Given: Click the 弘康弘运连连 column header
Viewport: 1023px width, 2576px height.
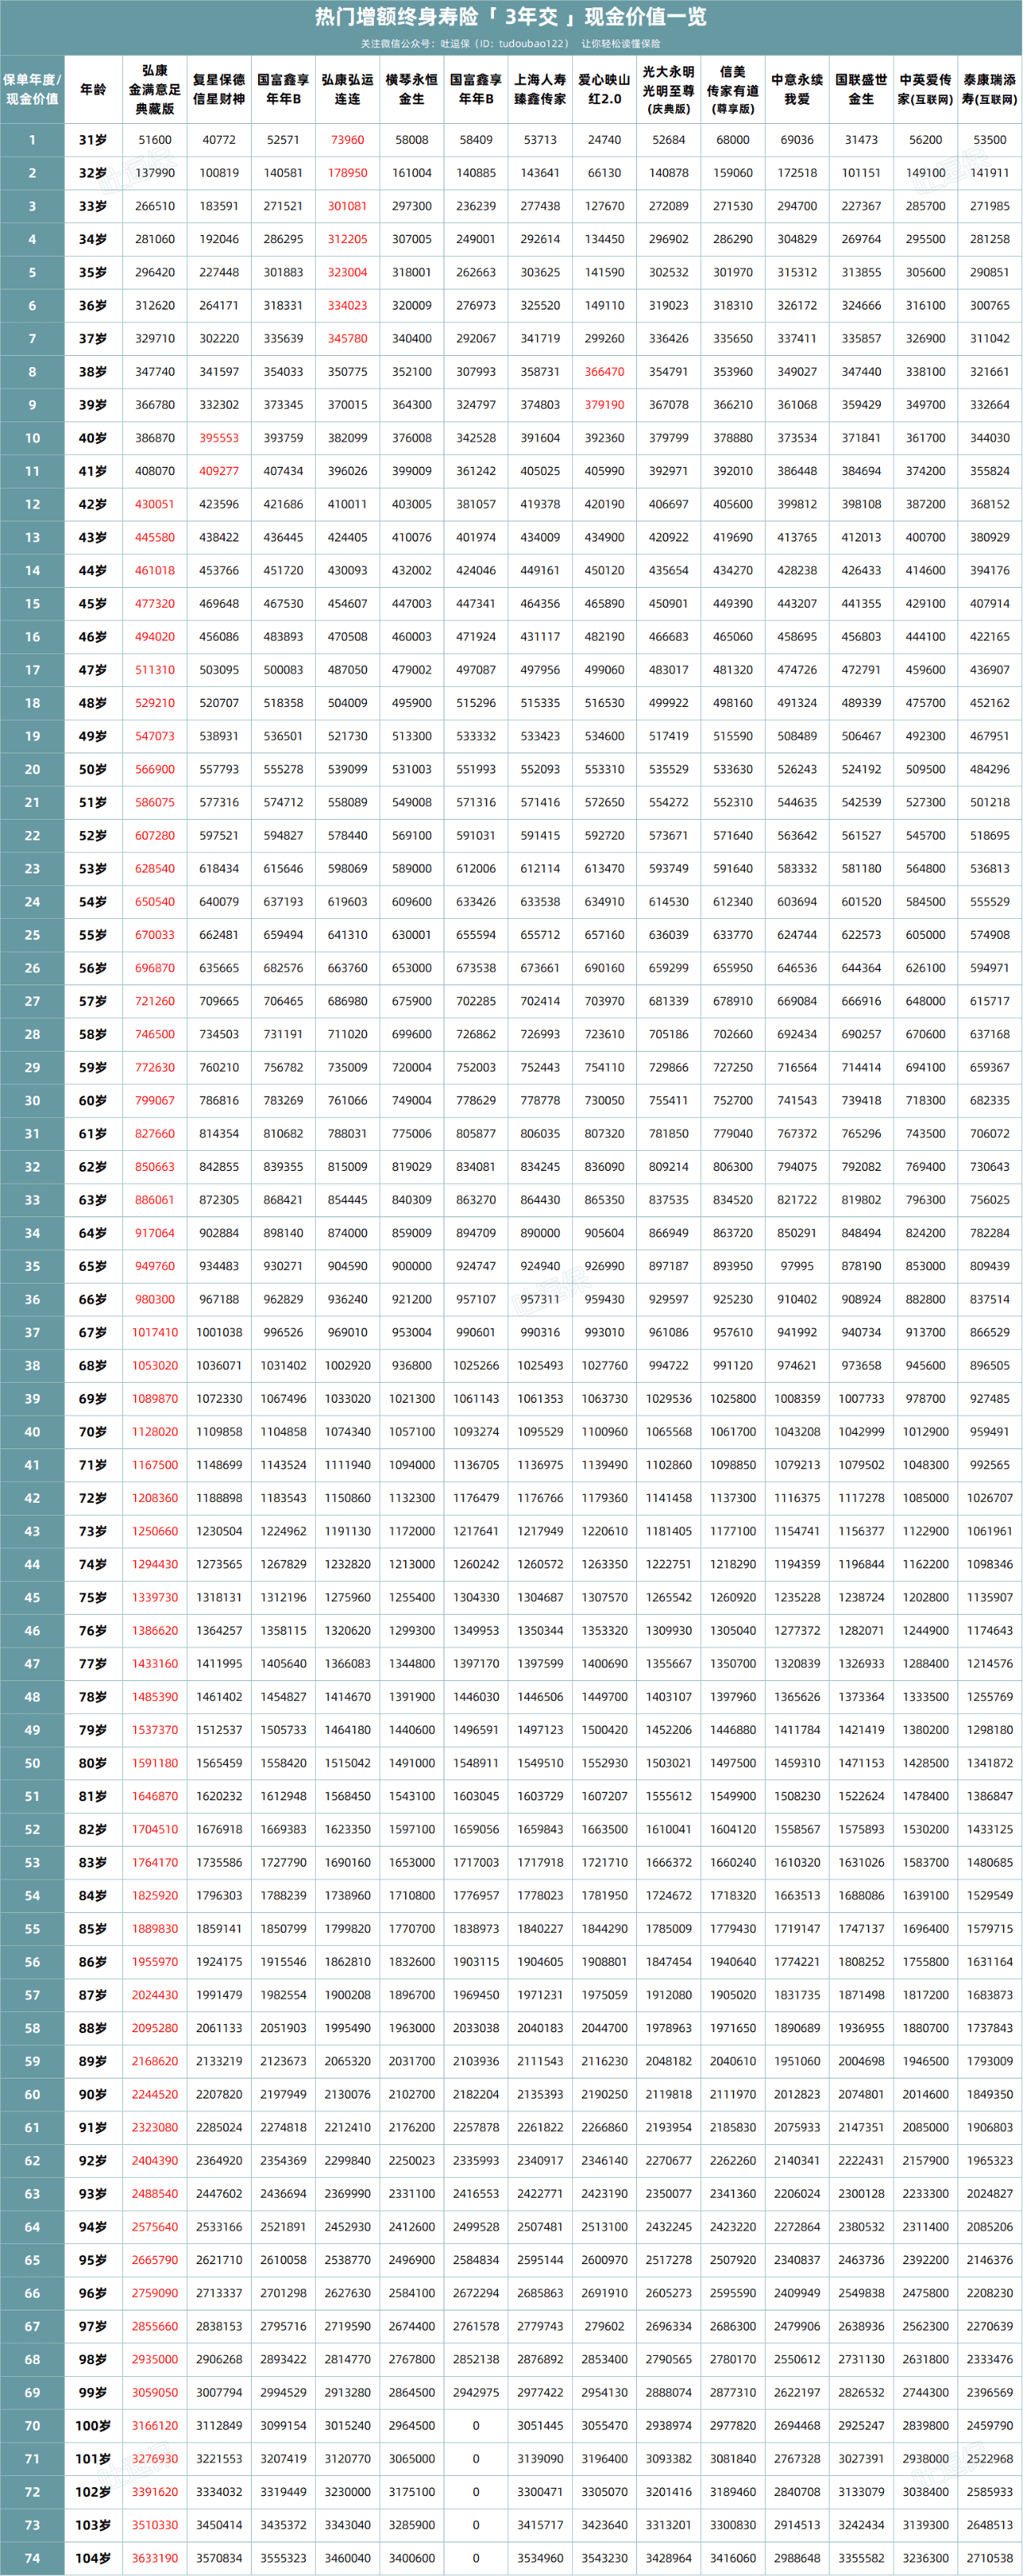Looking at the screenshot, I should pyautogui.click(x=348, y=89).
